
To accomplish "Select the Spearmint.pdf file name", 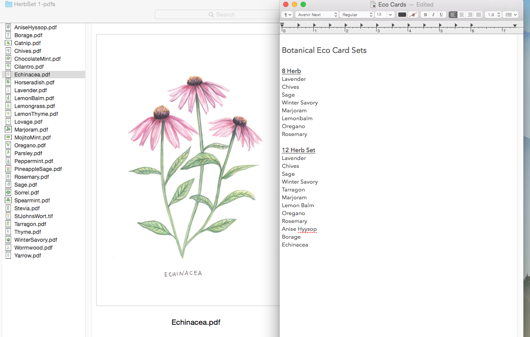I will coord(32,200).
